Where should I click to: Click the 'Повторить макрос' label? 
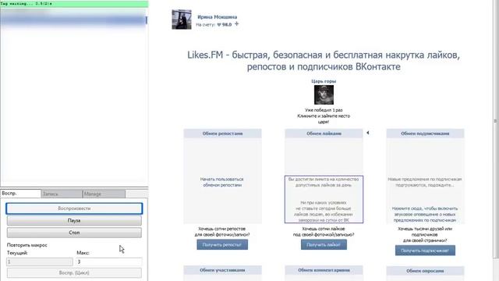pos(27,245)
